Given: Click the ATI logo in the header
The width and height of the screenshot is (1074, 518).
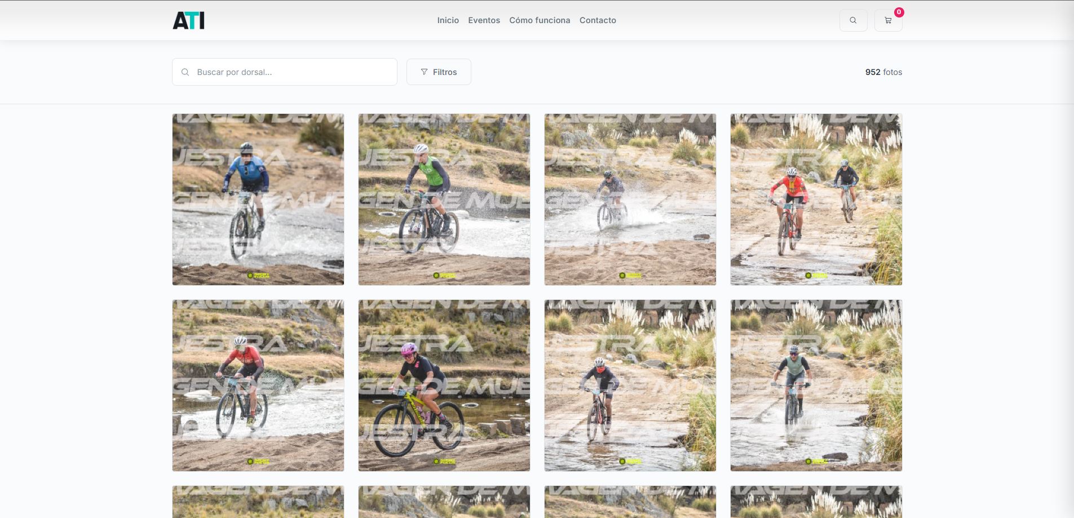Looking at the screenshot, I should [x=188, y=20].
